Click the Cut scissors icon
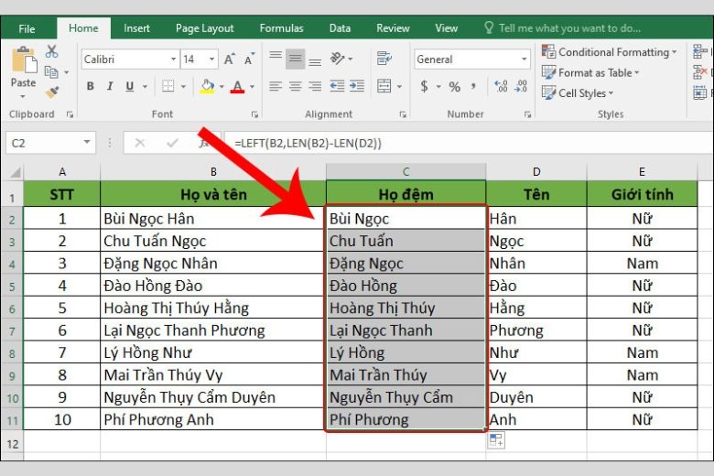Viewport: 714px width, 476px height. point(51,51)
